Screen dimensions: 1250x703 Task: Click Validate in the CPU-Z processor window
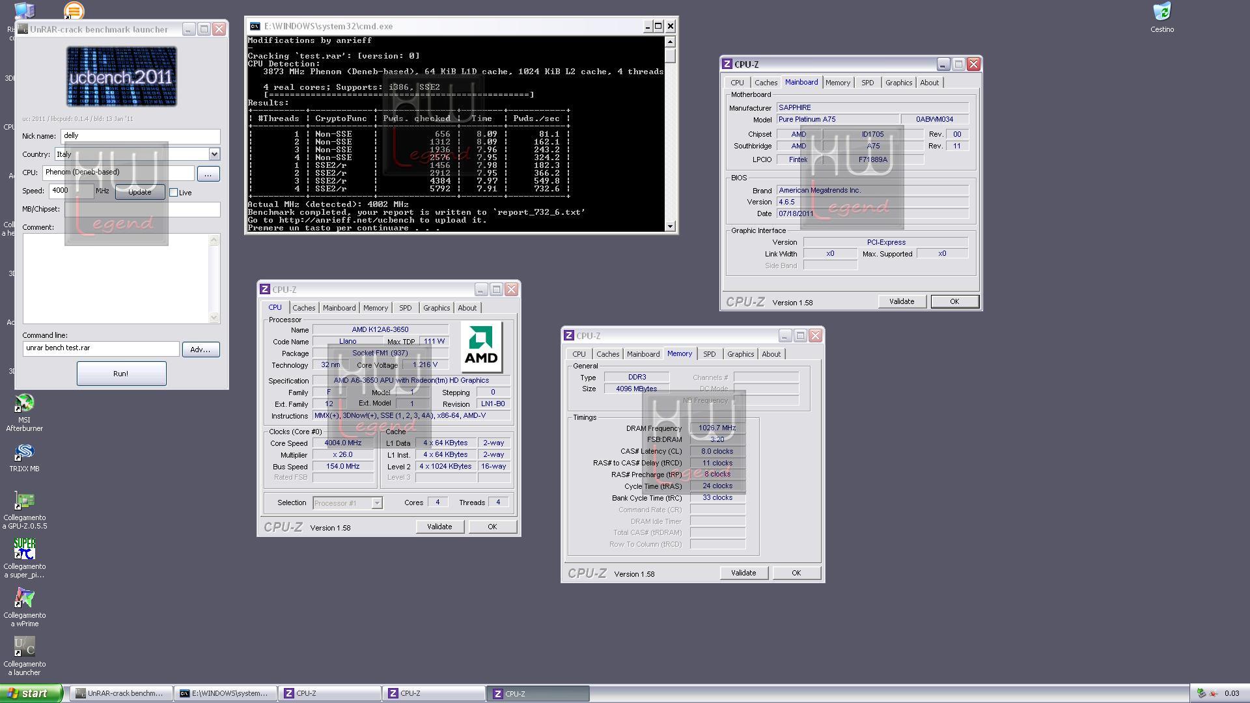pos(439,527)
